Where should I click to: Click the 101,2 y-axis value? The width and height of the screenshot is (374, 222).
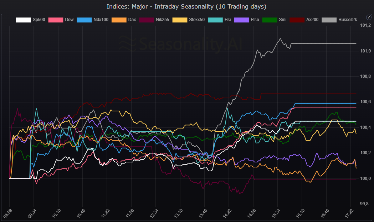tap(365, 25)
